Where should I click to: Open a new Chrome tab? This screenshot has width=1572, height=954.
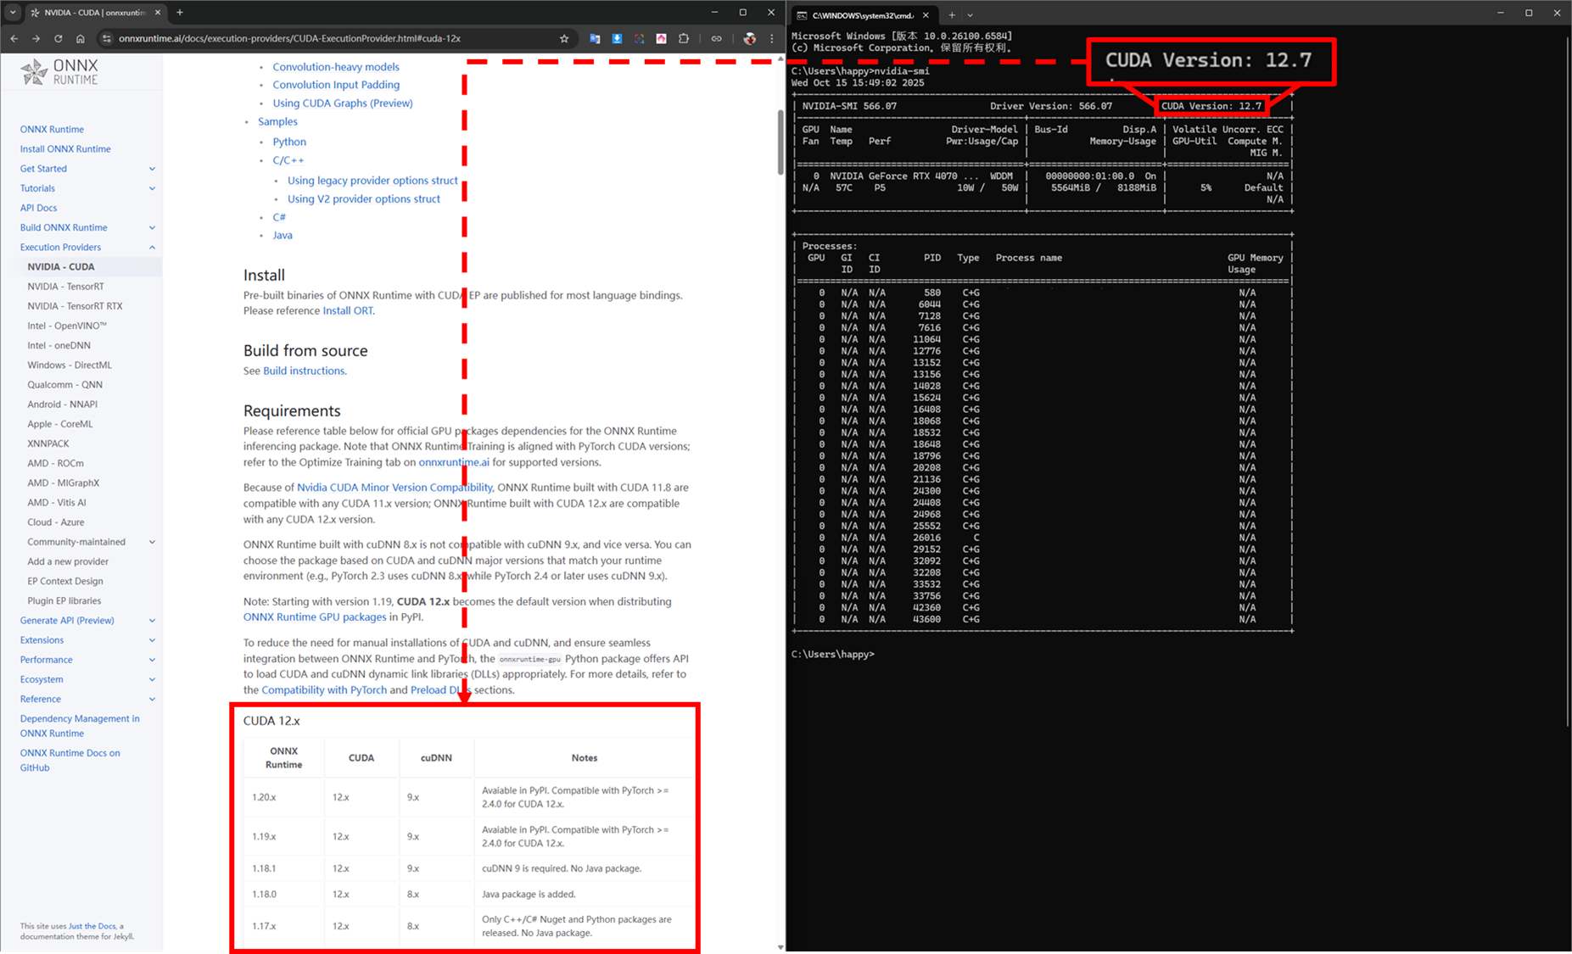click(x=180, y=13)
